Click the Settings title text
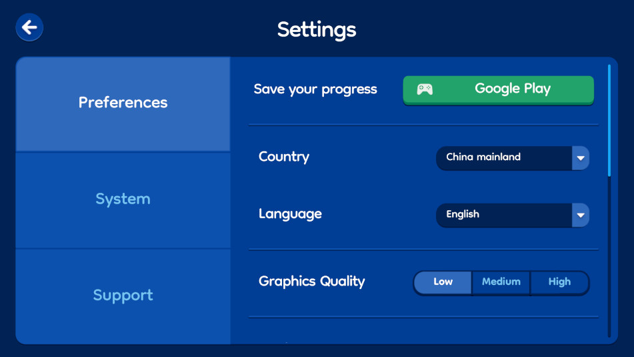 (x=317, y=30)
